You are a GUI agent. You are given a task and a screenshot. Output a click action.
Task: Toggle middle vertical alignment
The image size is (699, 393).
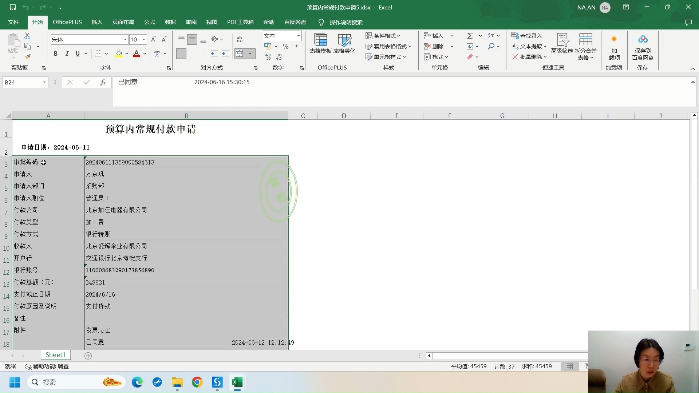coord(192,39)
